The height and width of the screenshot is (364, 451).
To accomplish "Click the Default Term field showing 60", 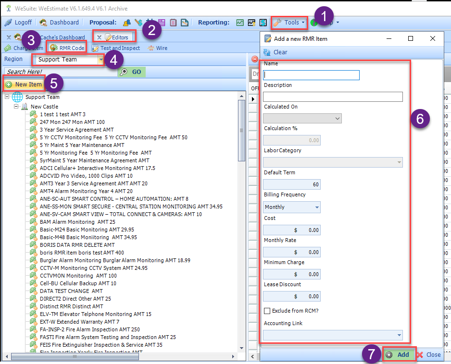I will (x=292, y=184).
